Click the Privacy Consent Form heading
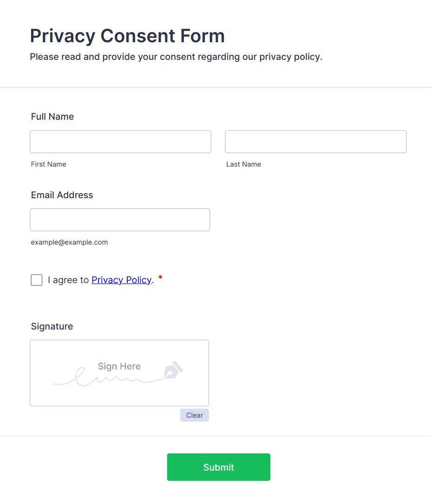 (x=127, y=36)
